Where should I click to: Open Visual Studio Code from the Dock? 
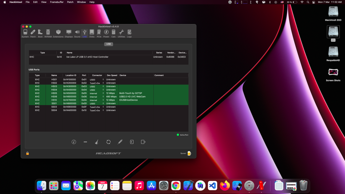[213, 186]
